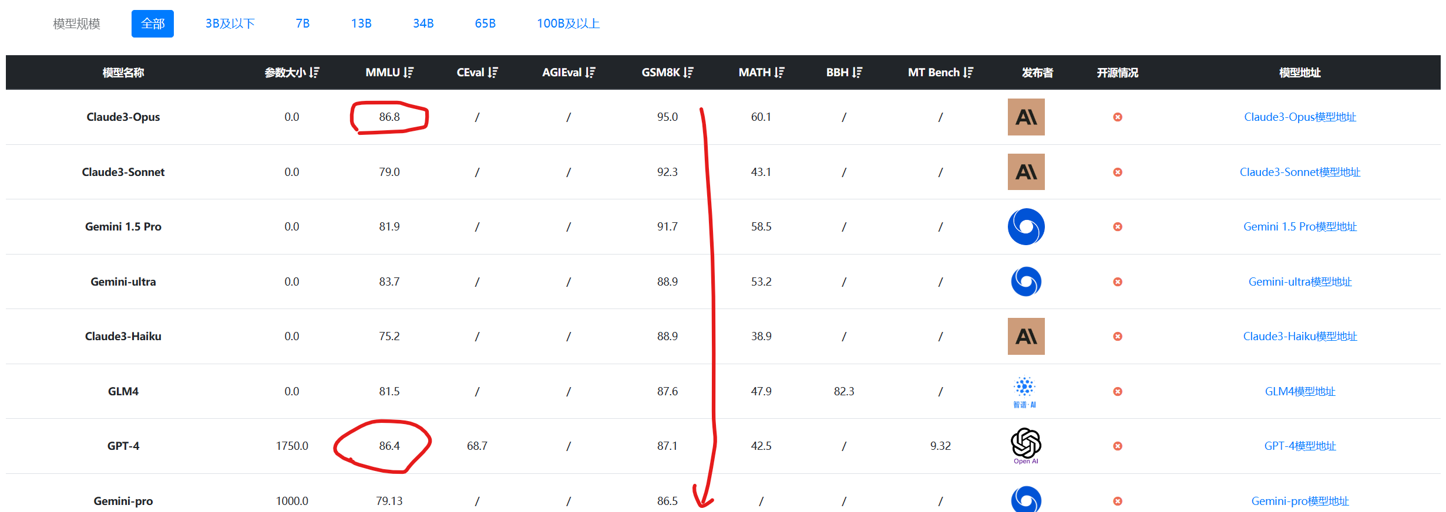Viewport: 1446px width, 512px height.
Task: Click the Zhipu AI logo in GLM4 row
Action: pos(1025,391)
